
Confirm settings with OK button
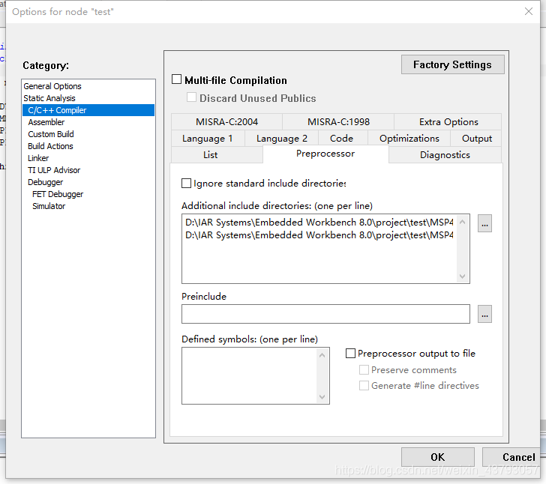coord(437,457)
